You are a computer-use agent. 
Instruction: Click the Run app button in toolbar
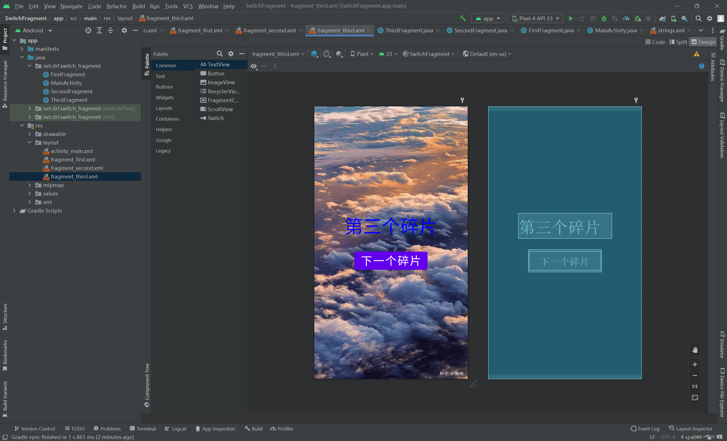pos(570,19)
